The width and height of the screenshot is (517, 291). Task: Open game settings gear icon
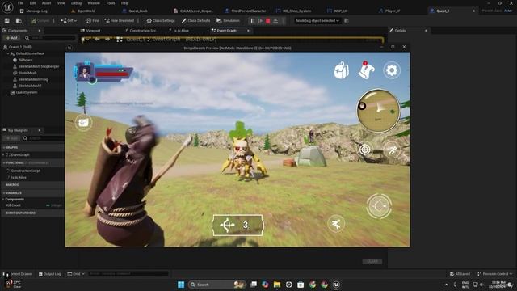[392, 70]
